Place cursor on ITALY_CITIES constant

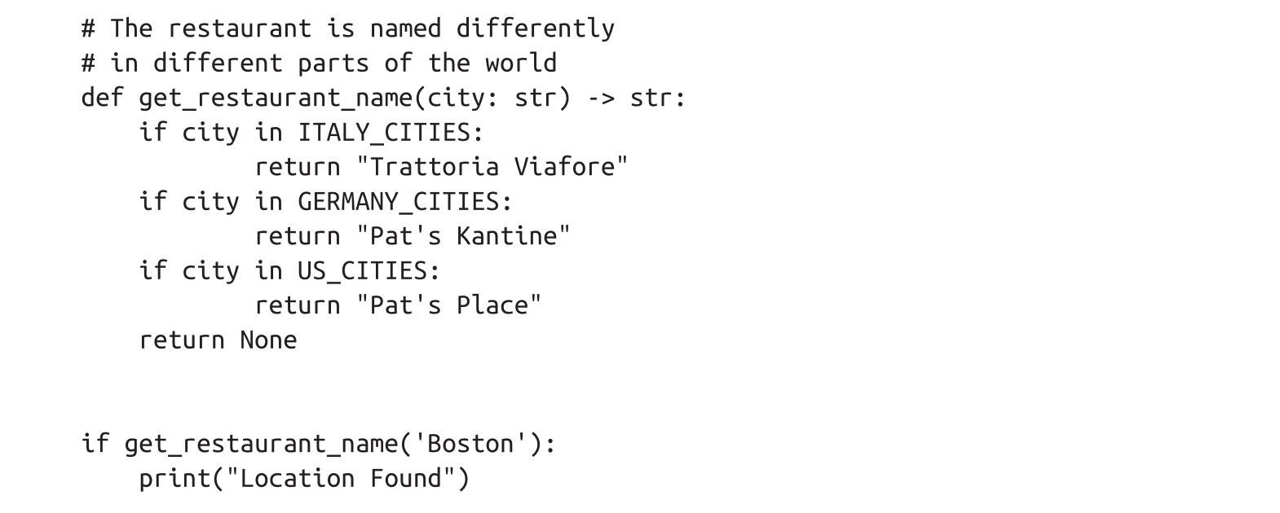tap(383, 133)
